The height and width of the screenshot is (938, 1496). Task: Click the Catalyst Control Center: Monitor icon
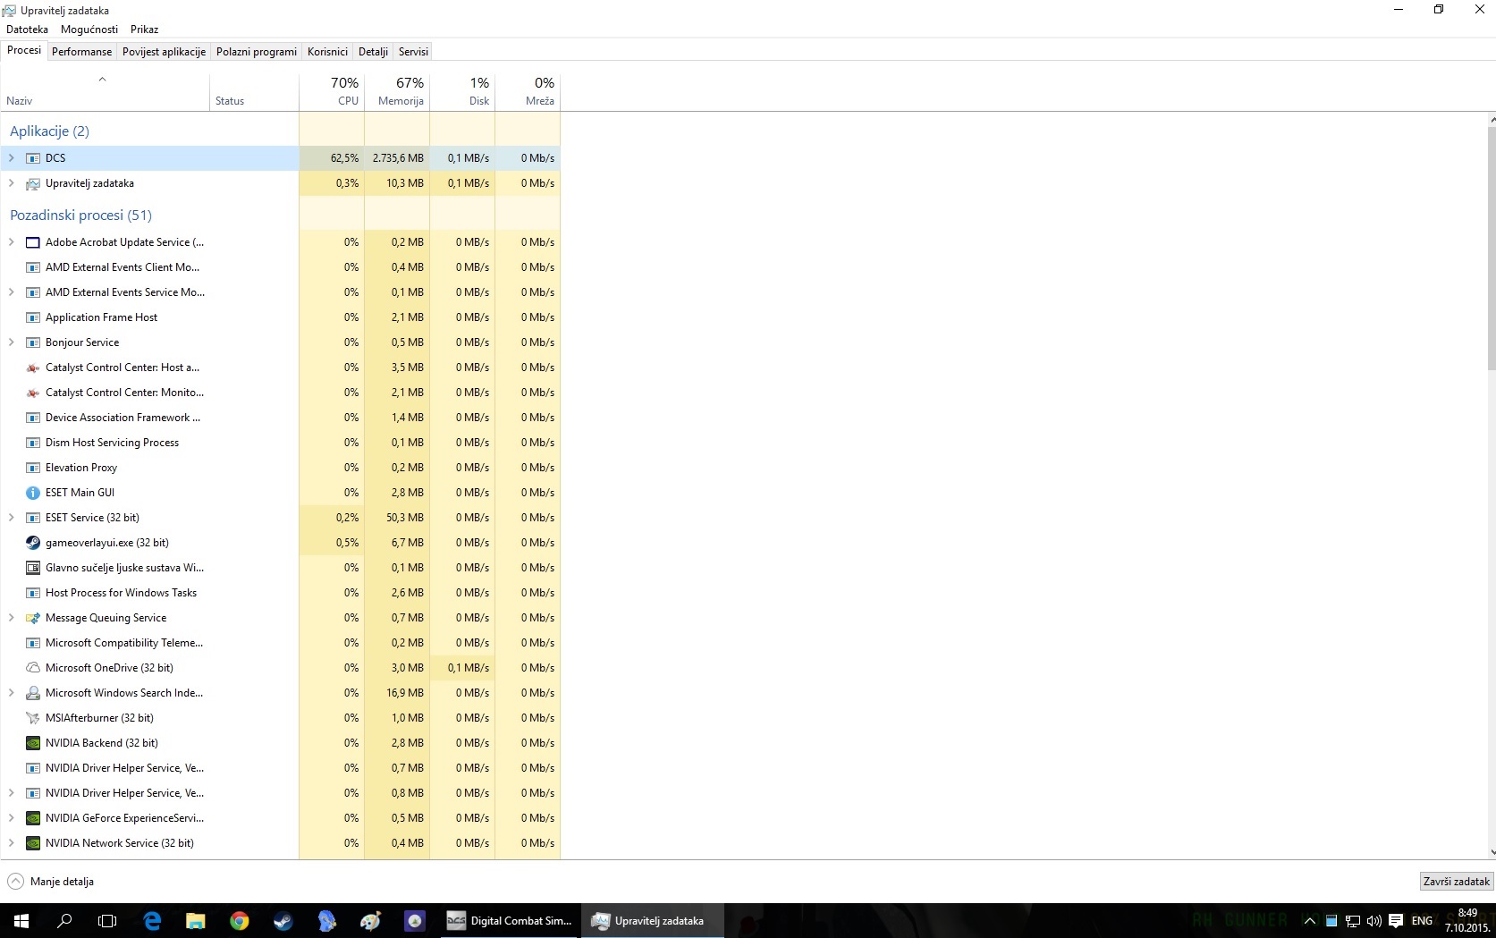pos(33,393)
